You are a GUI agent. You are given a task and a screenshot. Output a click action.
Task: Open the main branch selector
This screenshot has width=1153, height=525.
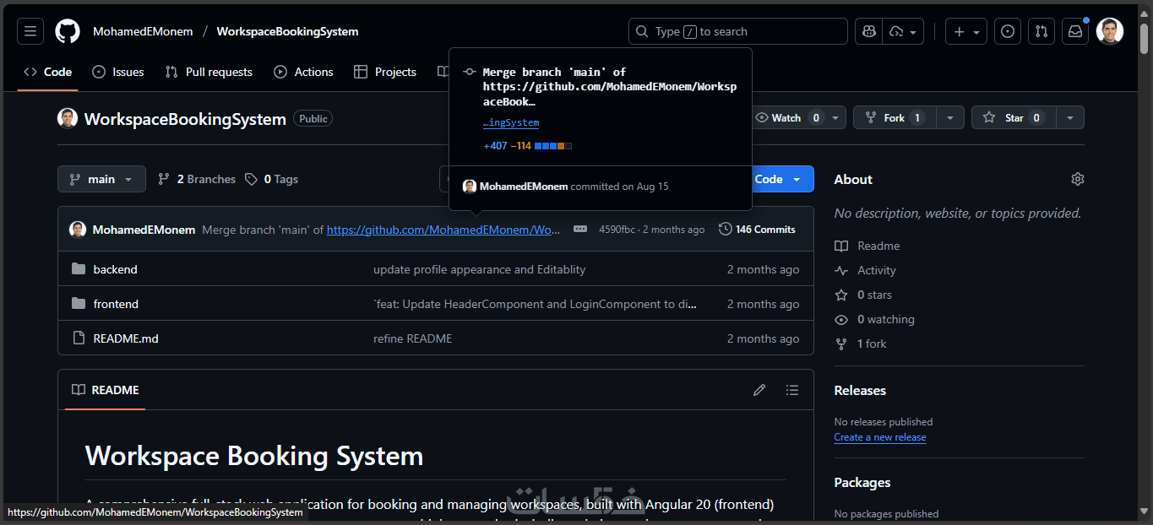click(x=101, y=179)
